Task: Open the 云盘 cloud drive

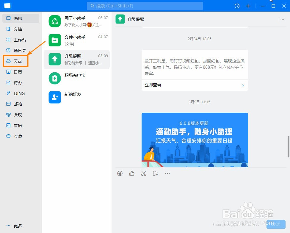Action: coord(16,61)
